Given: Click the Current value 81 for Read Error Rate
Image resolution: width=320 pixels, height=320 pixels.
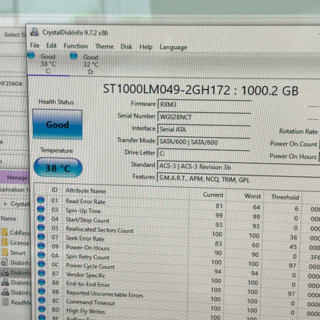Looking at the screenshot, I should click(x=219, y=206).
